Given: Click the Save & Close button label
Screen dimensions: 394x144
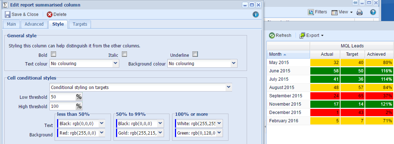Looking at the screenshot, I should (25, 14).
